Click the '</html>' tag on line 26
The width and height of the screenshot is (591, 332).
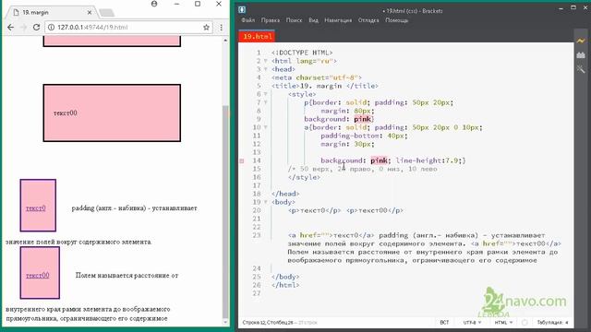tap(285, 285)
